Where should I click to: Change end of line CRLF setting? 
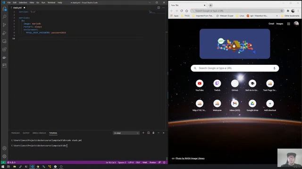pos(138,162)
